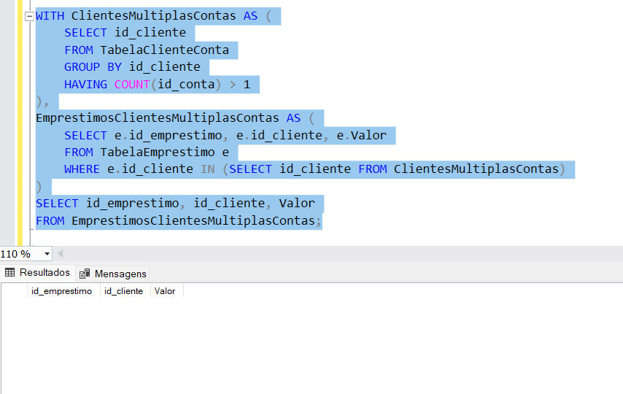Click the WITH keyword on first line
The image size is (623, 394).
50,16
